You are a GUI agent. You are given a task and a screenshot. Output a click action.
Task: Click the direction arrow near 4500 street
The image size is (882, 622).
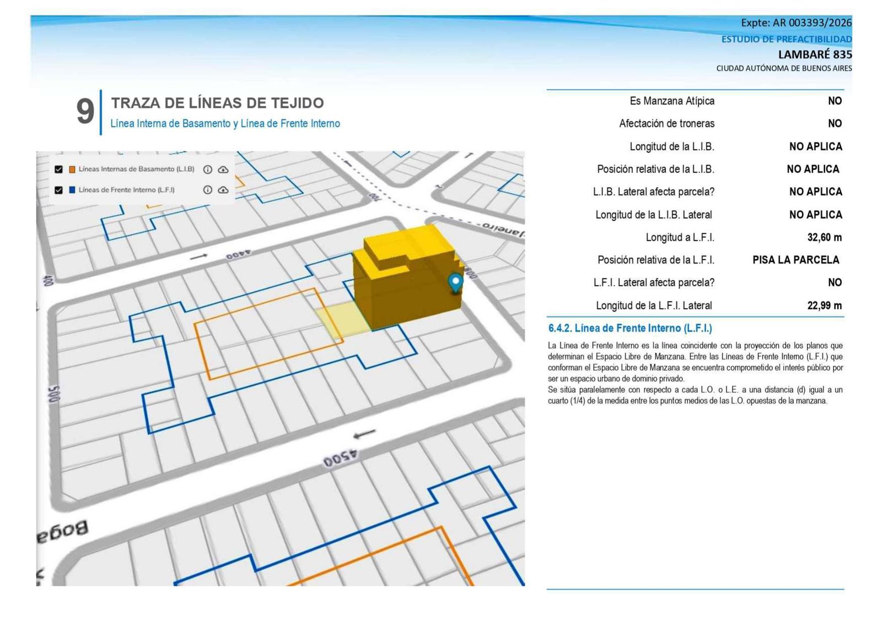point(364,434)
